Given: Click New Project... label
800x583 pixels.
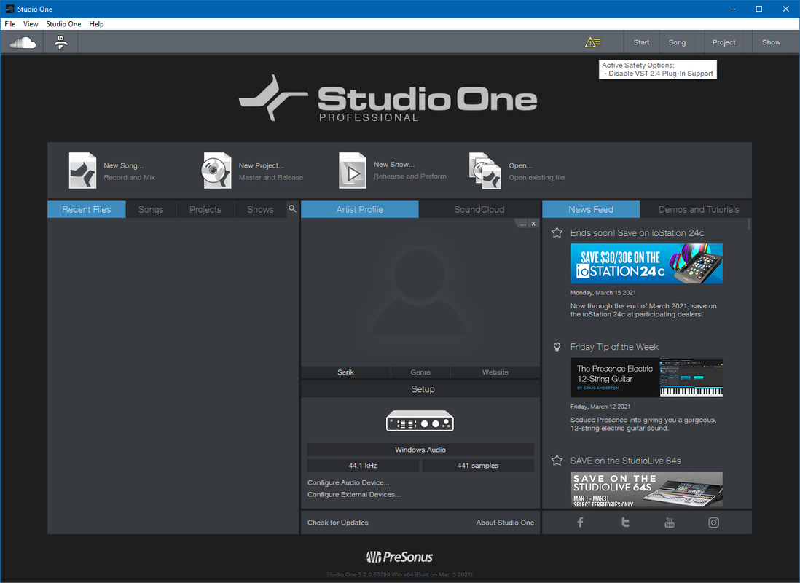Looking at the screenshot, I should [262, 165].
